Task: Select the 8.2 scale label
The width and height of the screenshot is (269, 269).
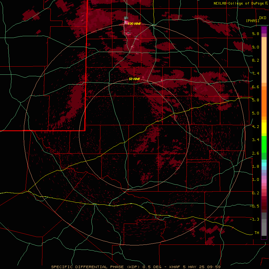Action: (x=256, y=60)
